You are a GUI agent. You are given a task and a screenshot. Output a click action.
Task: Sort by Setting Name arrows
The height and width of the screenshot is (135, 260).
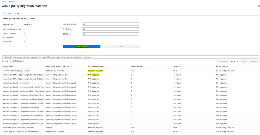[x=15, y=66]
